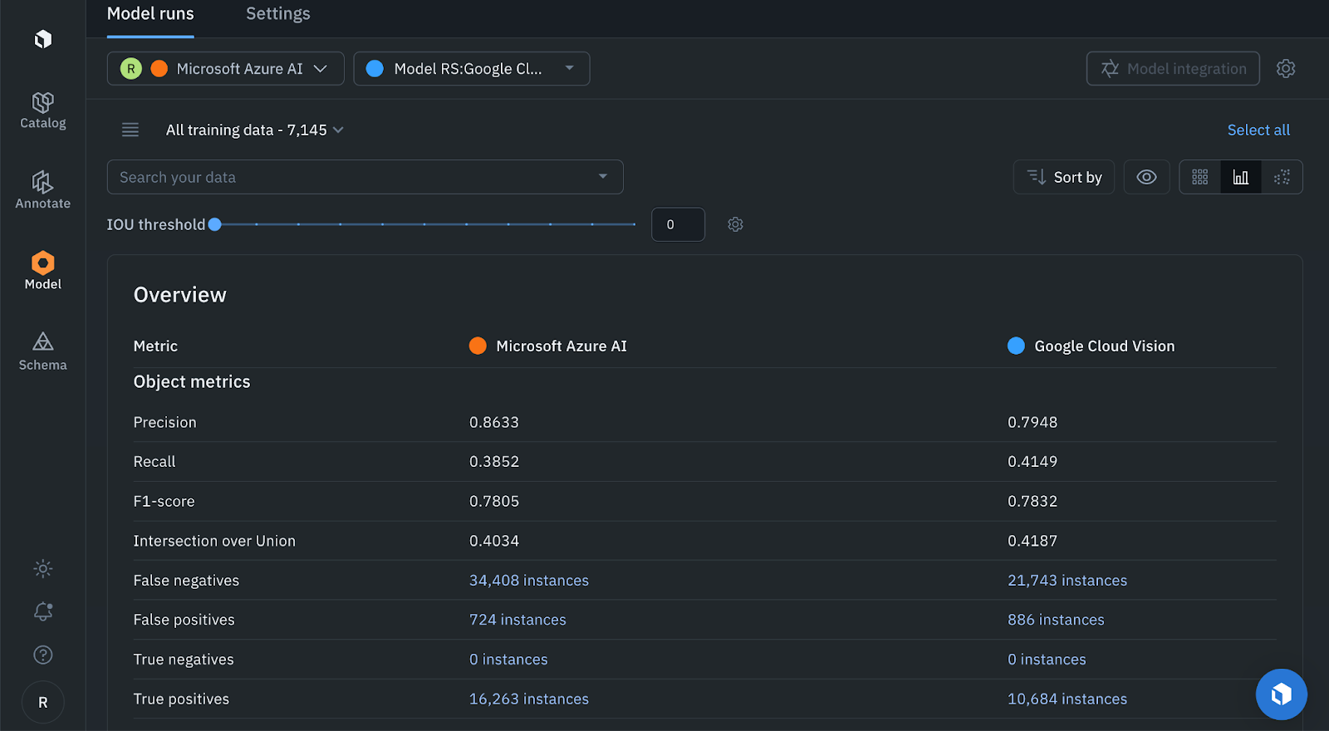This screenshot has width=1329, height=731.
Task: Click the Model integration button
Action: click(1173, 69)
